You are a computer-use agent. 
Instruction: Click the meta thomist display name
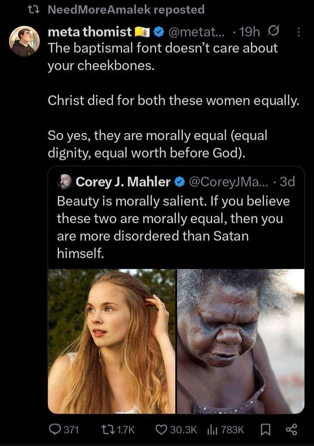(89, 32)
